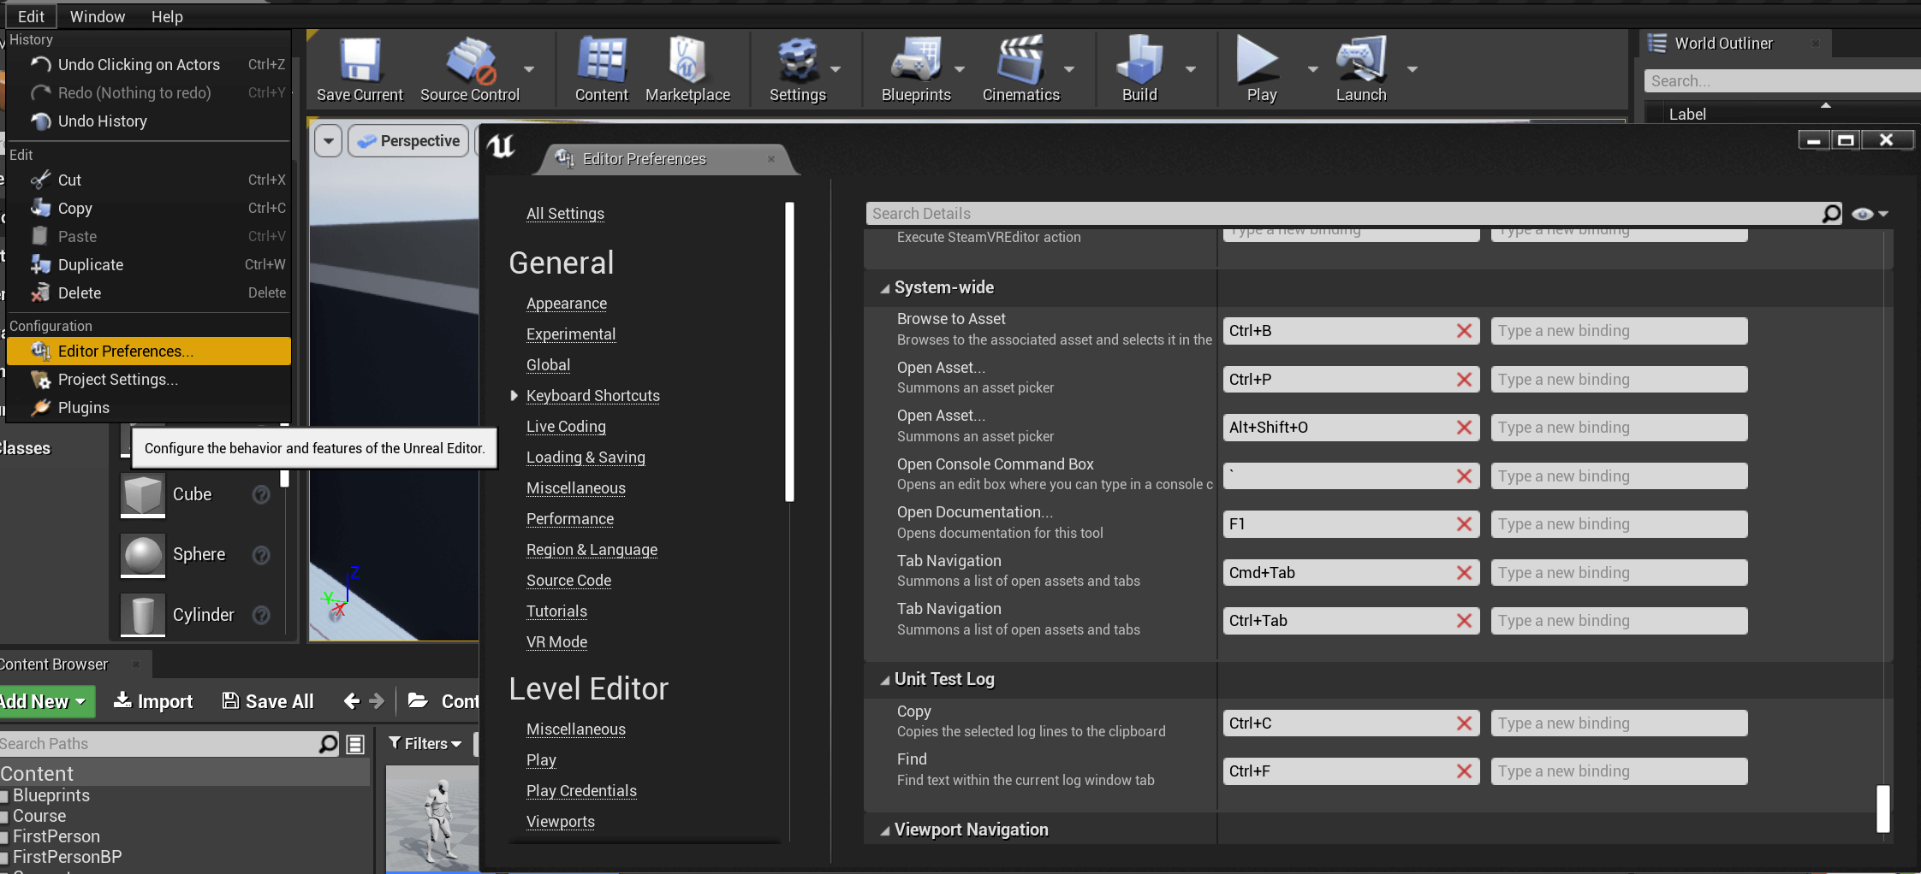The image size is (1921, 874).
Task: Open the Cinematics dropdown arrow
Action: point(1069,69)
